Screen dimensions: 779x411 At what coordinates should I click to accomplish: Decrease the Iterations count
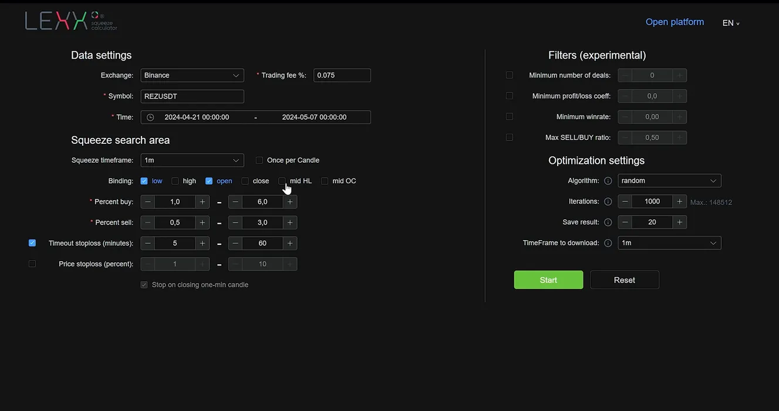click(x=625, y=201)
